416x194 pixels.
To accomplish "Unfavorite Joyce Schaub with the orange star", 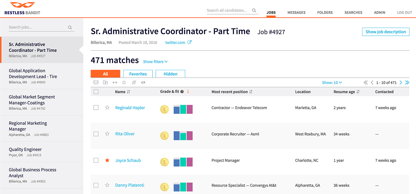I will tap(107, 160).
